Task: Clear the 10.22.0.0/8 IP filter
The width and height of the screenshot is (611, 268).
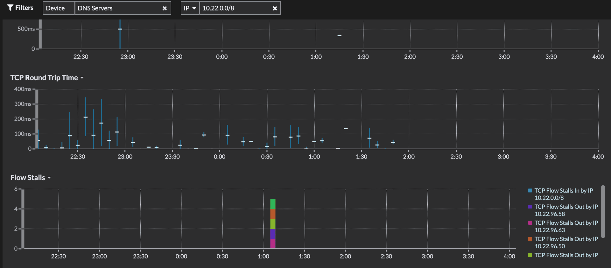Action: [x=275, y=8]
